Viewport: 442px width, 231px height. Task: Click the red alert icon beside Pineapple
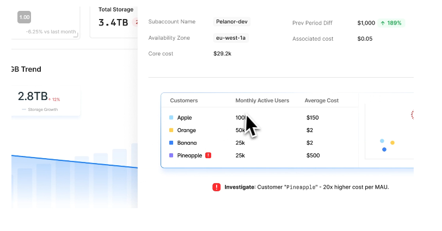tap(208, 155)
